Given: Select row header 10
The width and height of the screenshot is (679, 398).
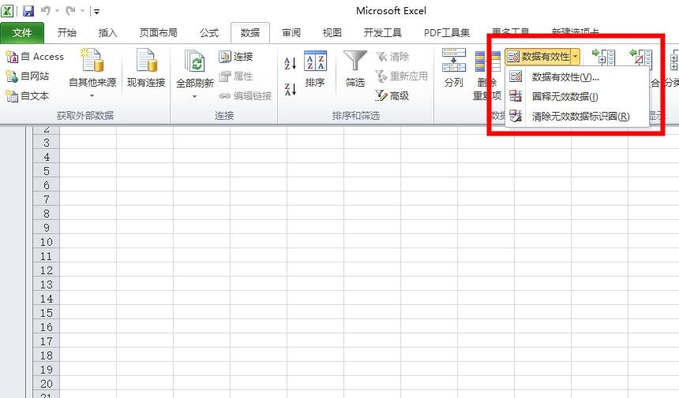Looking at the screenshot, I should (47, 242).
